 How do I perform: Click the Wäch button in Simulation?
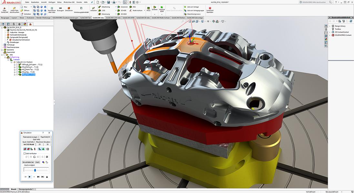coord(37,162)
